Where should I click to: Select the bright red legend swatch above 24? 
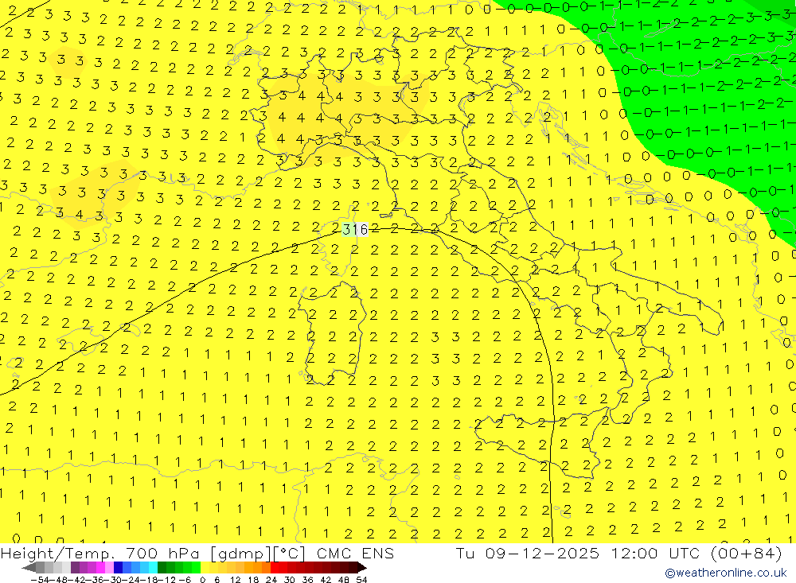(x=275, y=568)
